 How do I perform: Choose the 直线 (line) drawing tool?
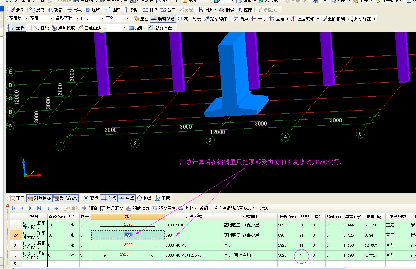[x=42, y=28]
